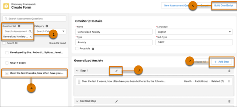
Task: Delete Untitled Step using trash icon
Action: click(x=229, y=101)
